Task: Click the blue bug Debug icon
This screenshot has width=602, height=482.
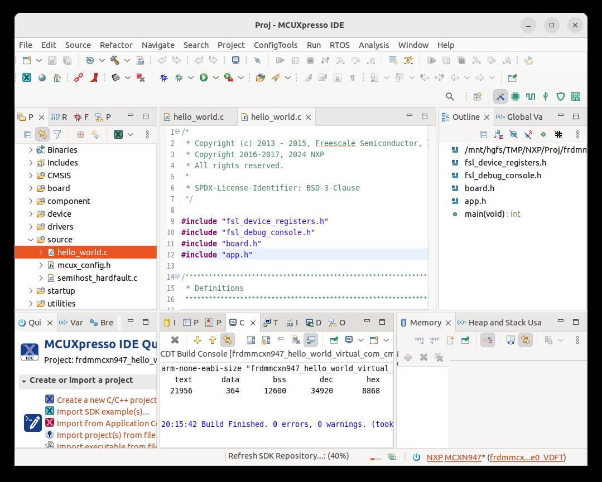Action: coord(163,78)
